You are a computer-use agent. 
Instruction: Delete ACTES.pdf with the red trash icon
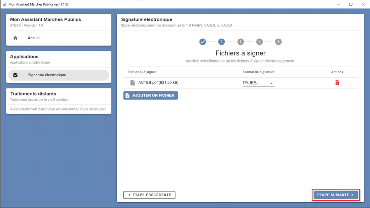pos(337,83)
